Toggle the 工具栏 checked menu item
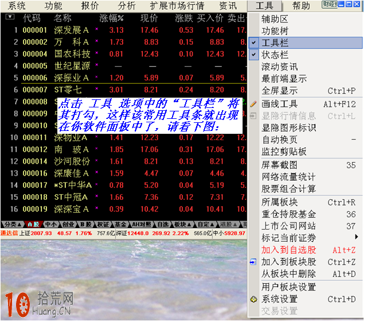 306,43
